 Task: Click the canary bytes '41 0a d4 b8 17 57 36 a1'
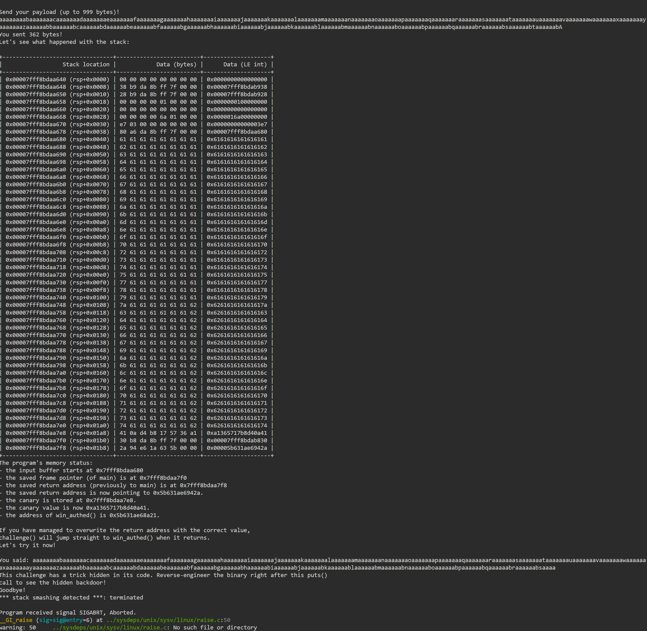coord(158,433)
